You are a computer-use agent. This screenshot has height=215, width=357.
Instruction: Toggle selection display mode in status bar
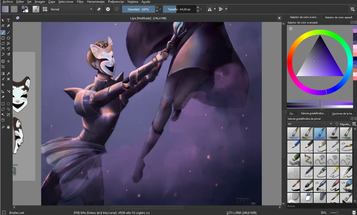[4, 212]
